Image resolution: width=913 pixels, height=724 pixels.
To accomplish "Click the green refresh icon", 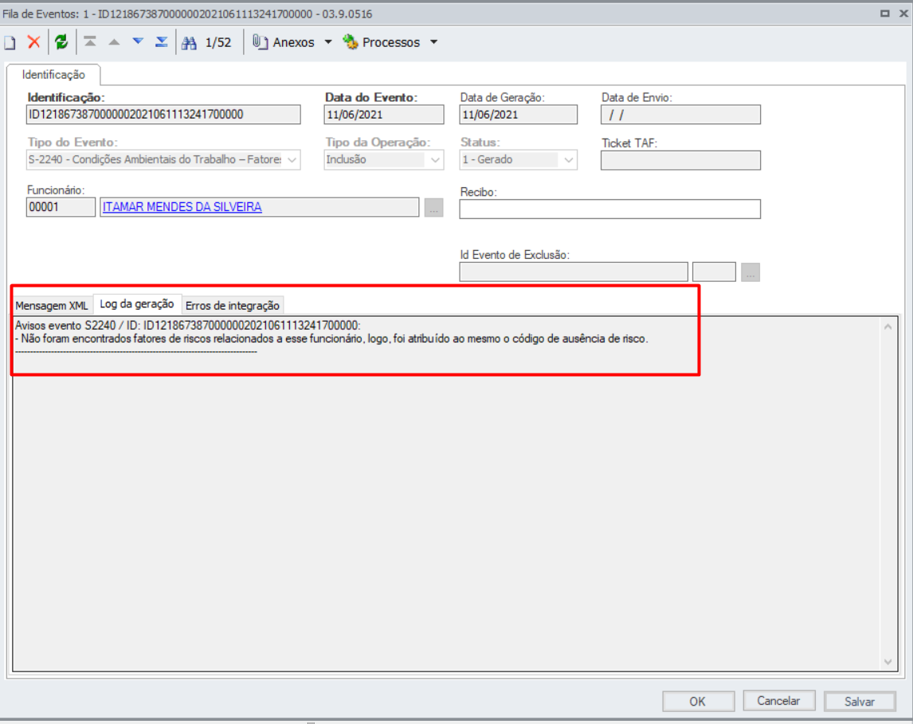I will click(61, 42).
